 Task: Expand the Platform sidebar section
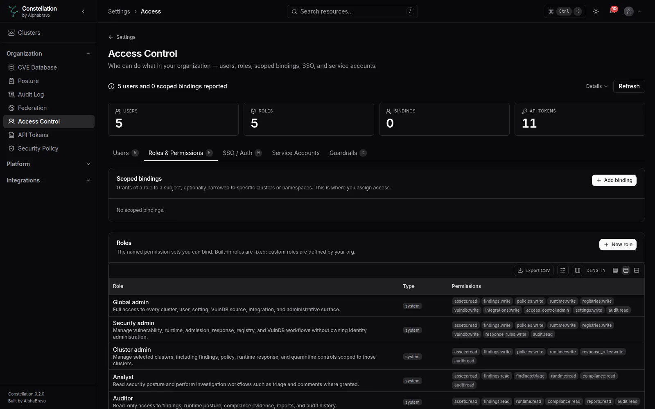[x=49, y=164]
